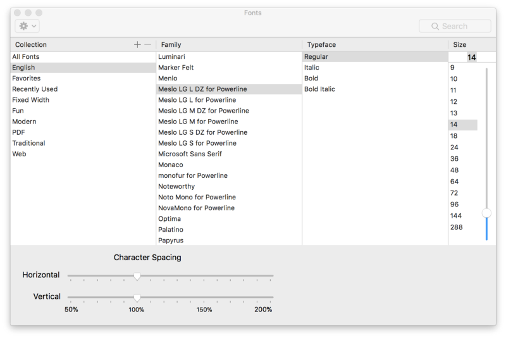Set font size to 10
The height and width of the screenshot is (338, 506).
[x=463, y=79]
